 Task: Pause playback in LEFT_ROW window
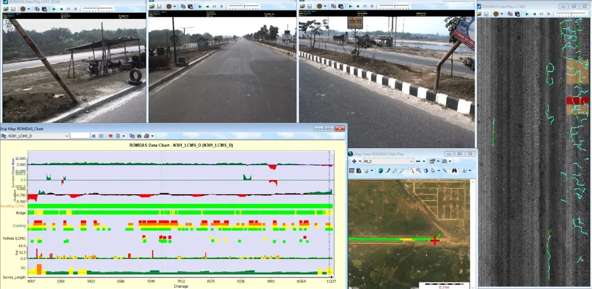point(68,9)
